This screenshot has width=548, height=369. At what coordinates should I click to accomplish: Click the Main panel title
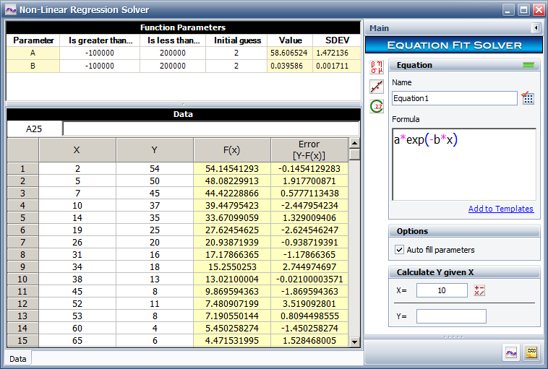(380, 28)
